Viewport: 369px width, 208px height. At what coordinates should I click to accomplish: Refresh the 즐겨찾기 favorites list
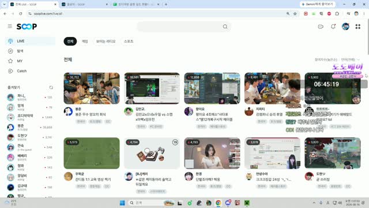tap(51, 87)
